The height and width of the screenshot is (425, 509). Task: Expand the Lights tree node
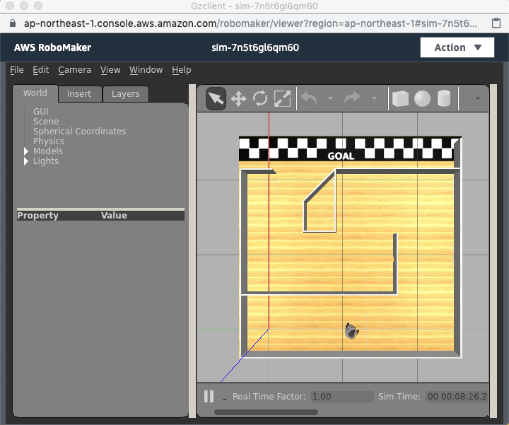(26, 161)
